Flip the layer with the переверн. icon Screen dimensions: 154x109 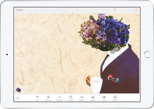[x=59, y=98]
